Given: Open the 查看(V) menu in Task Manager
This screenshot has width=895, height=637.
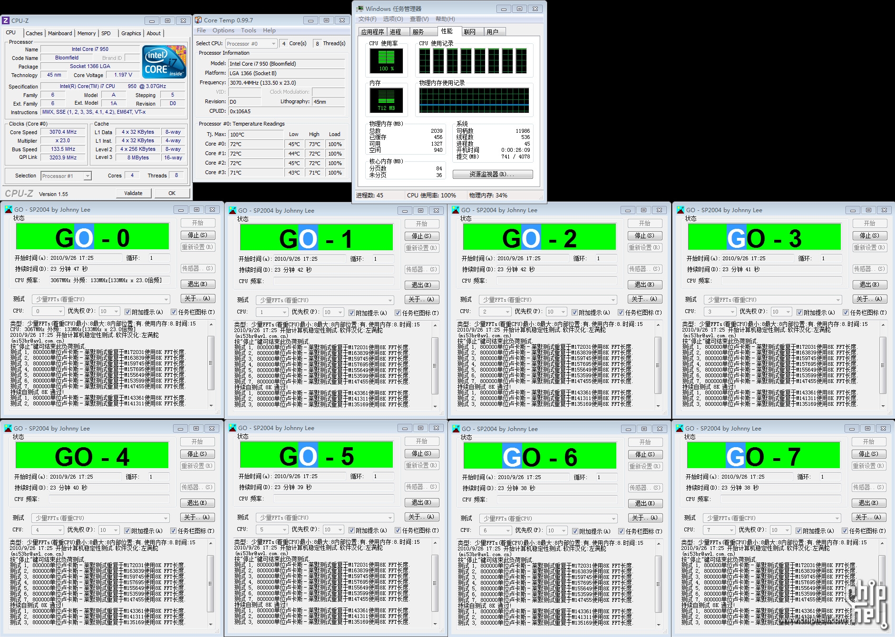Looking at the screenshot, I should point(419,19).
